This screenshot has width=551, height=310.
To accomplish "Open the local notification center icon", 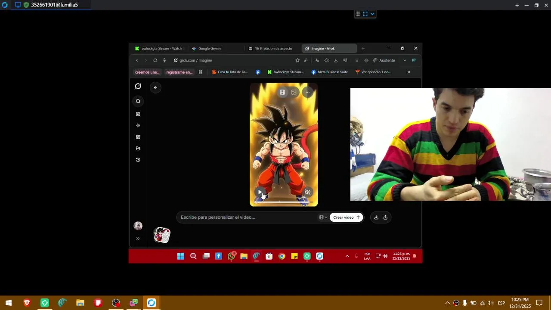I will coord(539,303).
